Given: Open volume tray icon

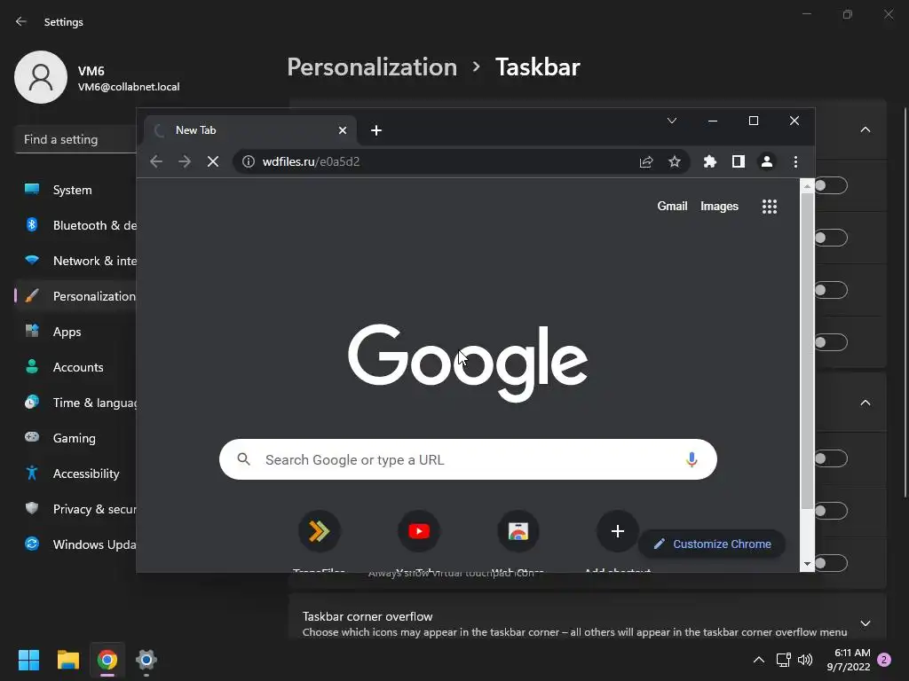Looking at the screenshot, I should tap(805, 660).
